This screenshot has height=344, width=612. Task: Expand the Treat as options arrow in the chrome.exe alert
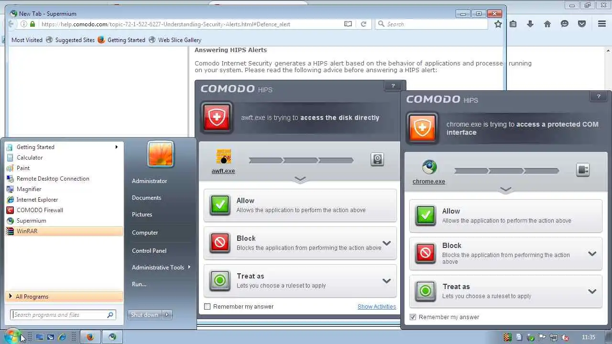tap(592, 291)
